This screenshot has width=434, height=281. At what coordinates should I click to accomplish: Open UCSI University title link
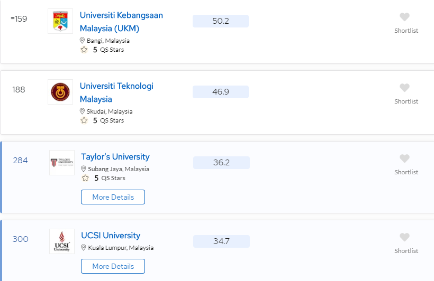pyautogui.click(x=111, y=236)
